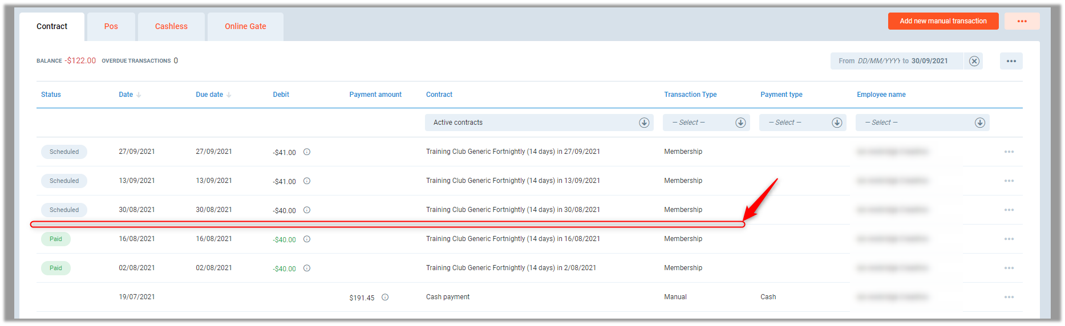Clear the date range filter
Screen dimensions: 1065x326
click(974, 61)
